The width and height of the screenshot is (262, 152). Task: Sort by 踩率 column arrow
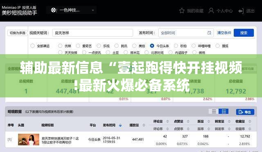pyautogui.click(x=208, y=129)
